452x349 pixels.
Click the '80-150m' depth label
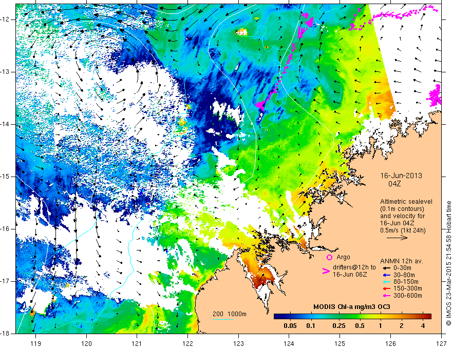406,282
